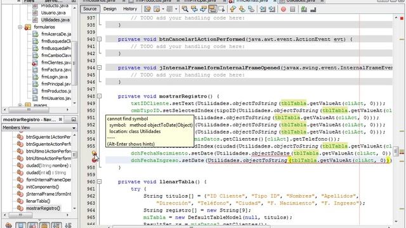Click dchFechaIngreso in line 957
Screen dimensions: 406x228
pyautogui.click(x=155, y=160)
